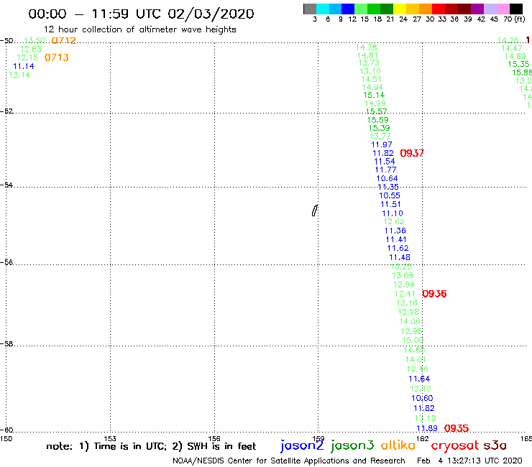Image resolution: width=532 pixels, height=467 pixels.
Task: Click the black legend color swatch
Action: coord(516,9)
